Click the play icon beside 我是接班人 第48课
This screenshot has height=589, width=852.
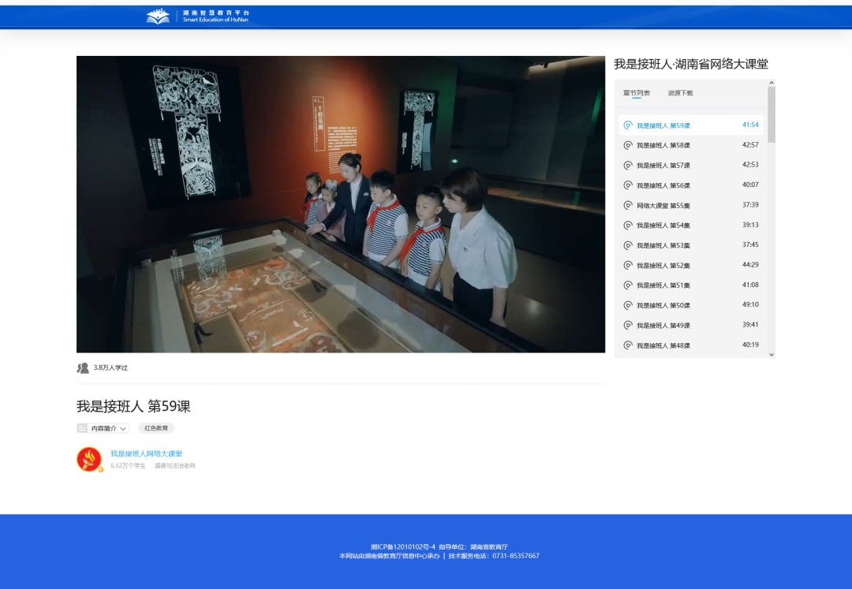click(x=628, y=346)
